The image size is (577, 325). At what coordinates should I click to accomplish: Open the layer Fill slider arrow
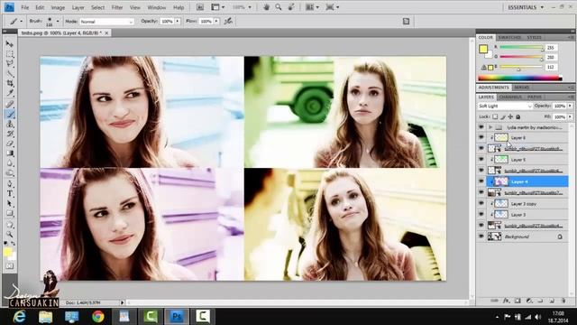(570, 116)
